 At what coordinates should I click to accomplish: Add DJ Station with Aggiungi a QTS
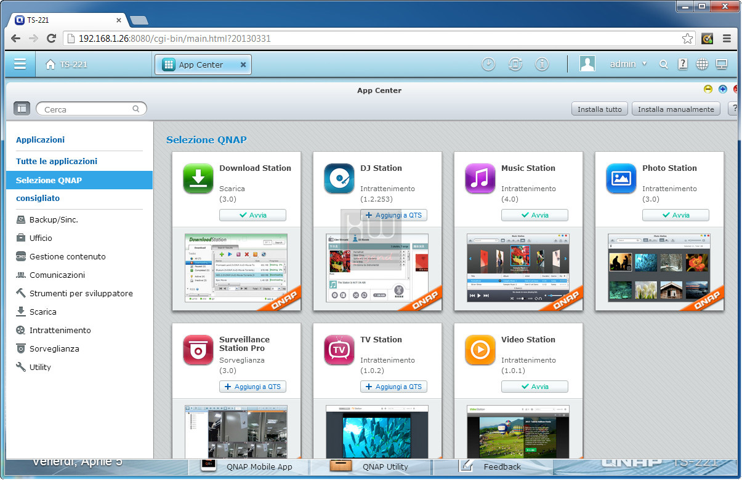[x=393, y=215]
